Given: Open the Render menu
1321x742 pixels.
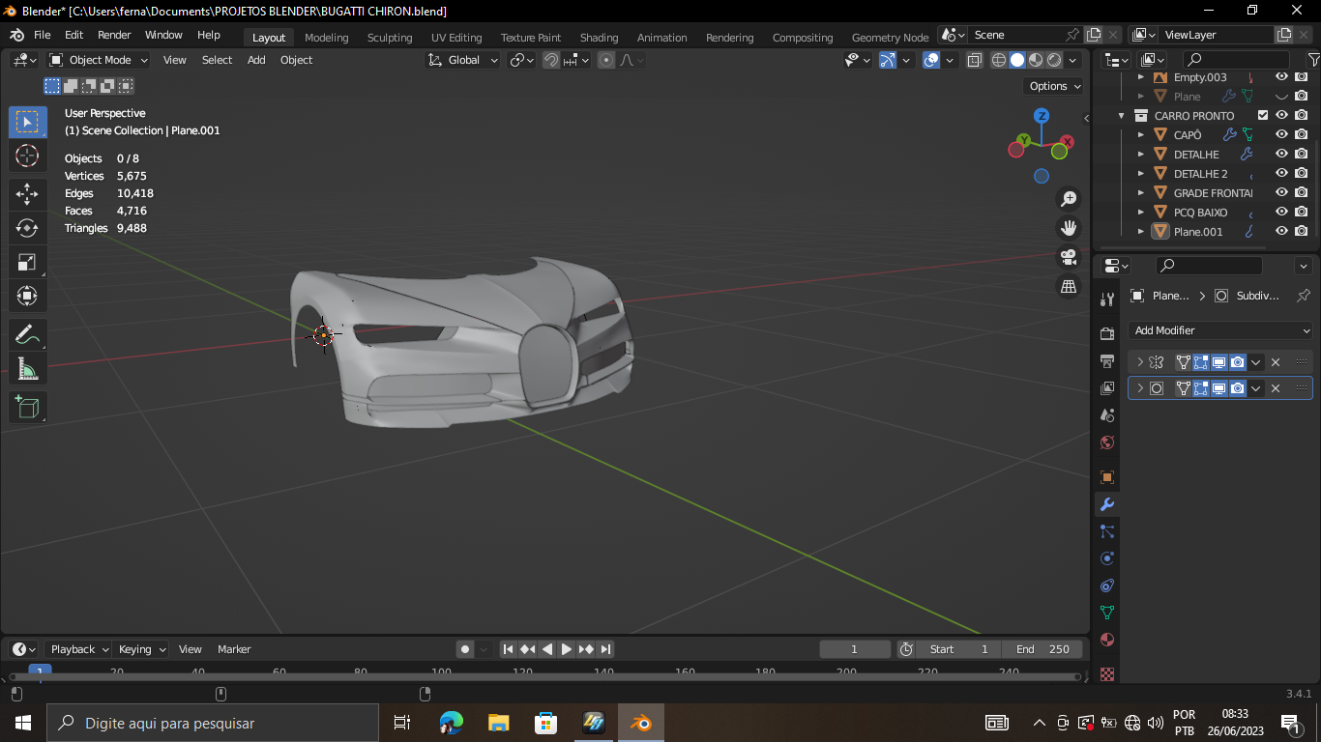Looking at the screenshot, I should [x=114, y=35].
